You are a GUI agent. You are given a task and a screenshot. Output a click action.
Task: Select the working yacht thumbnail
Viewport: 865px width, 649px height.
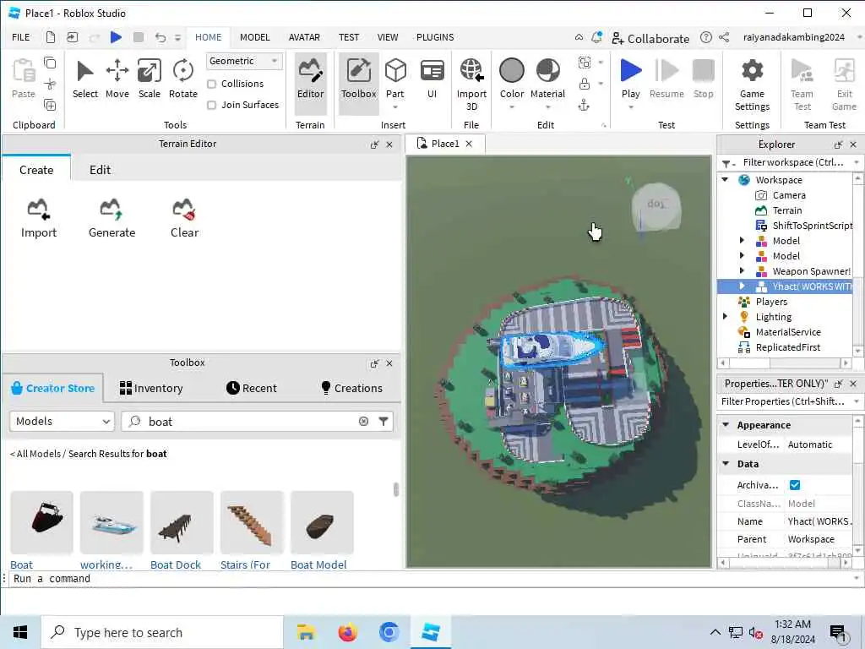(112, 522)
